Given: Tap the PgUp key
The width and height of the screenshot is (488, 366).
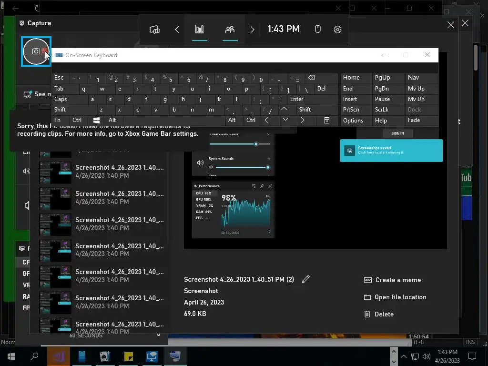Looking at the screenshot, I should point(388,78).
